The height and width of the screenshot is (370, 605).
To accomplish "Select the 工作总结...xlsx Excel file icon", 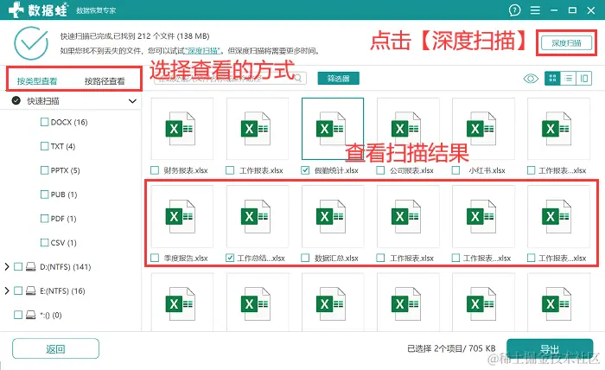I will 256,216.
